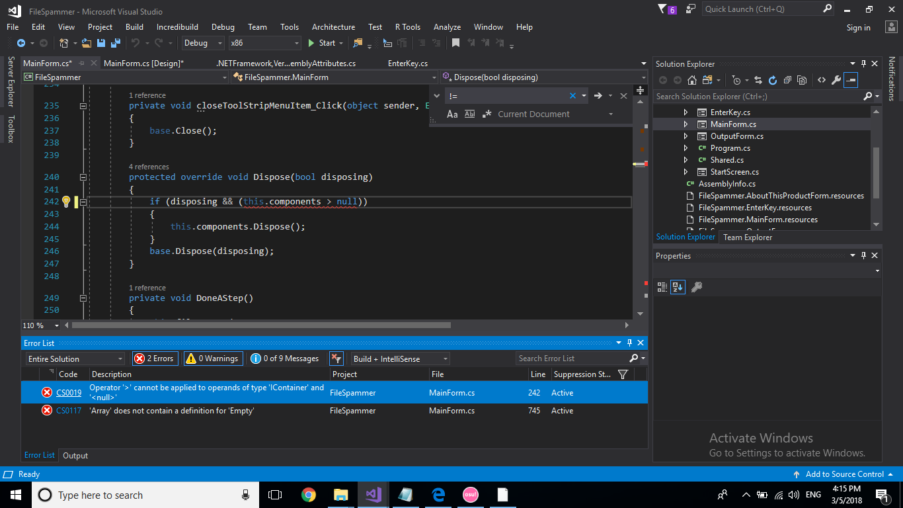The height and width of the screenshot is (508, 903).
Task: Click the lightbulb quick action on line 242
Action: [66, 202]
